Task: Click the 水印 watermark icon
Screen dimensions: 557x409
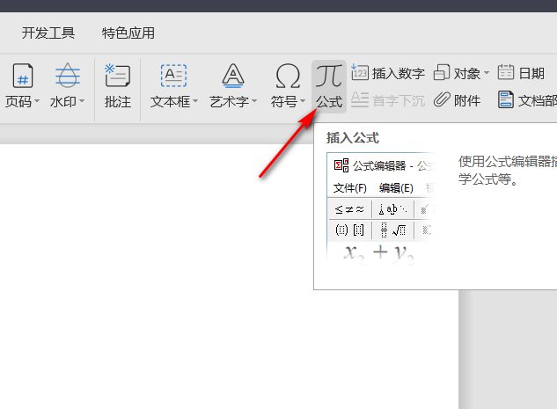Action: tap(68, 76)
